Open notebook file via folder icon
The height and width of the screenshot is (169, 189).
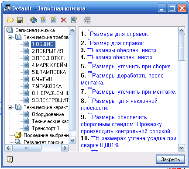[10, 20]
